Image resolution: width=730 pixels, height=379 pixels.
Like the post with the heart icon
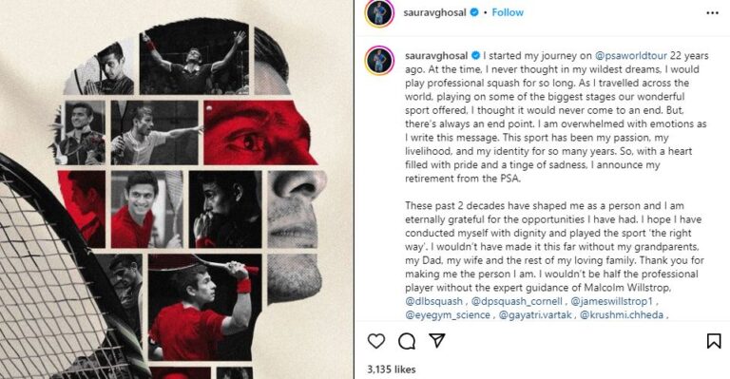tap(376, 341)
